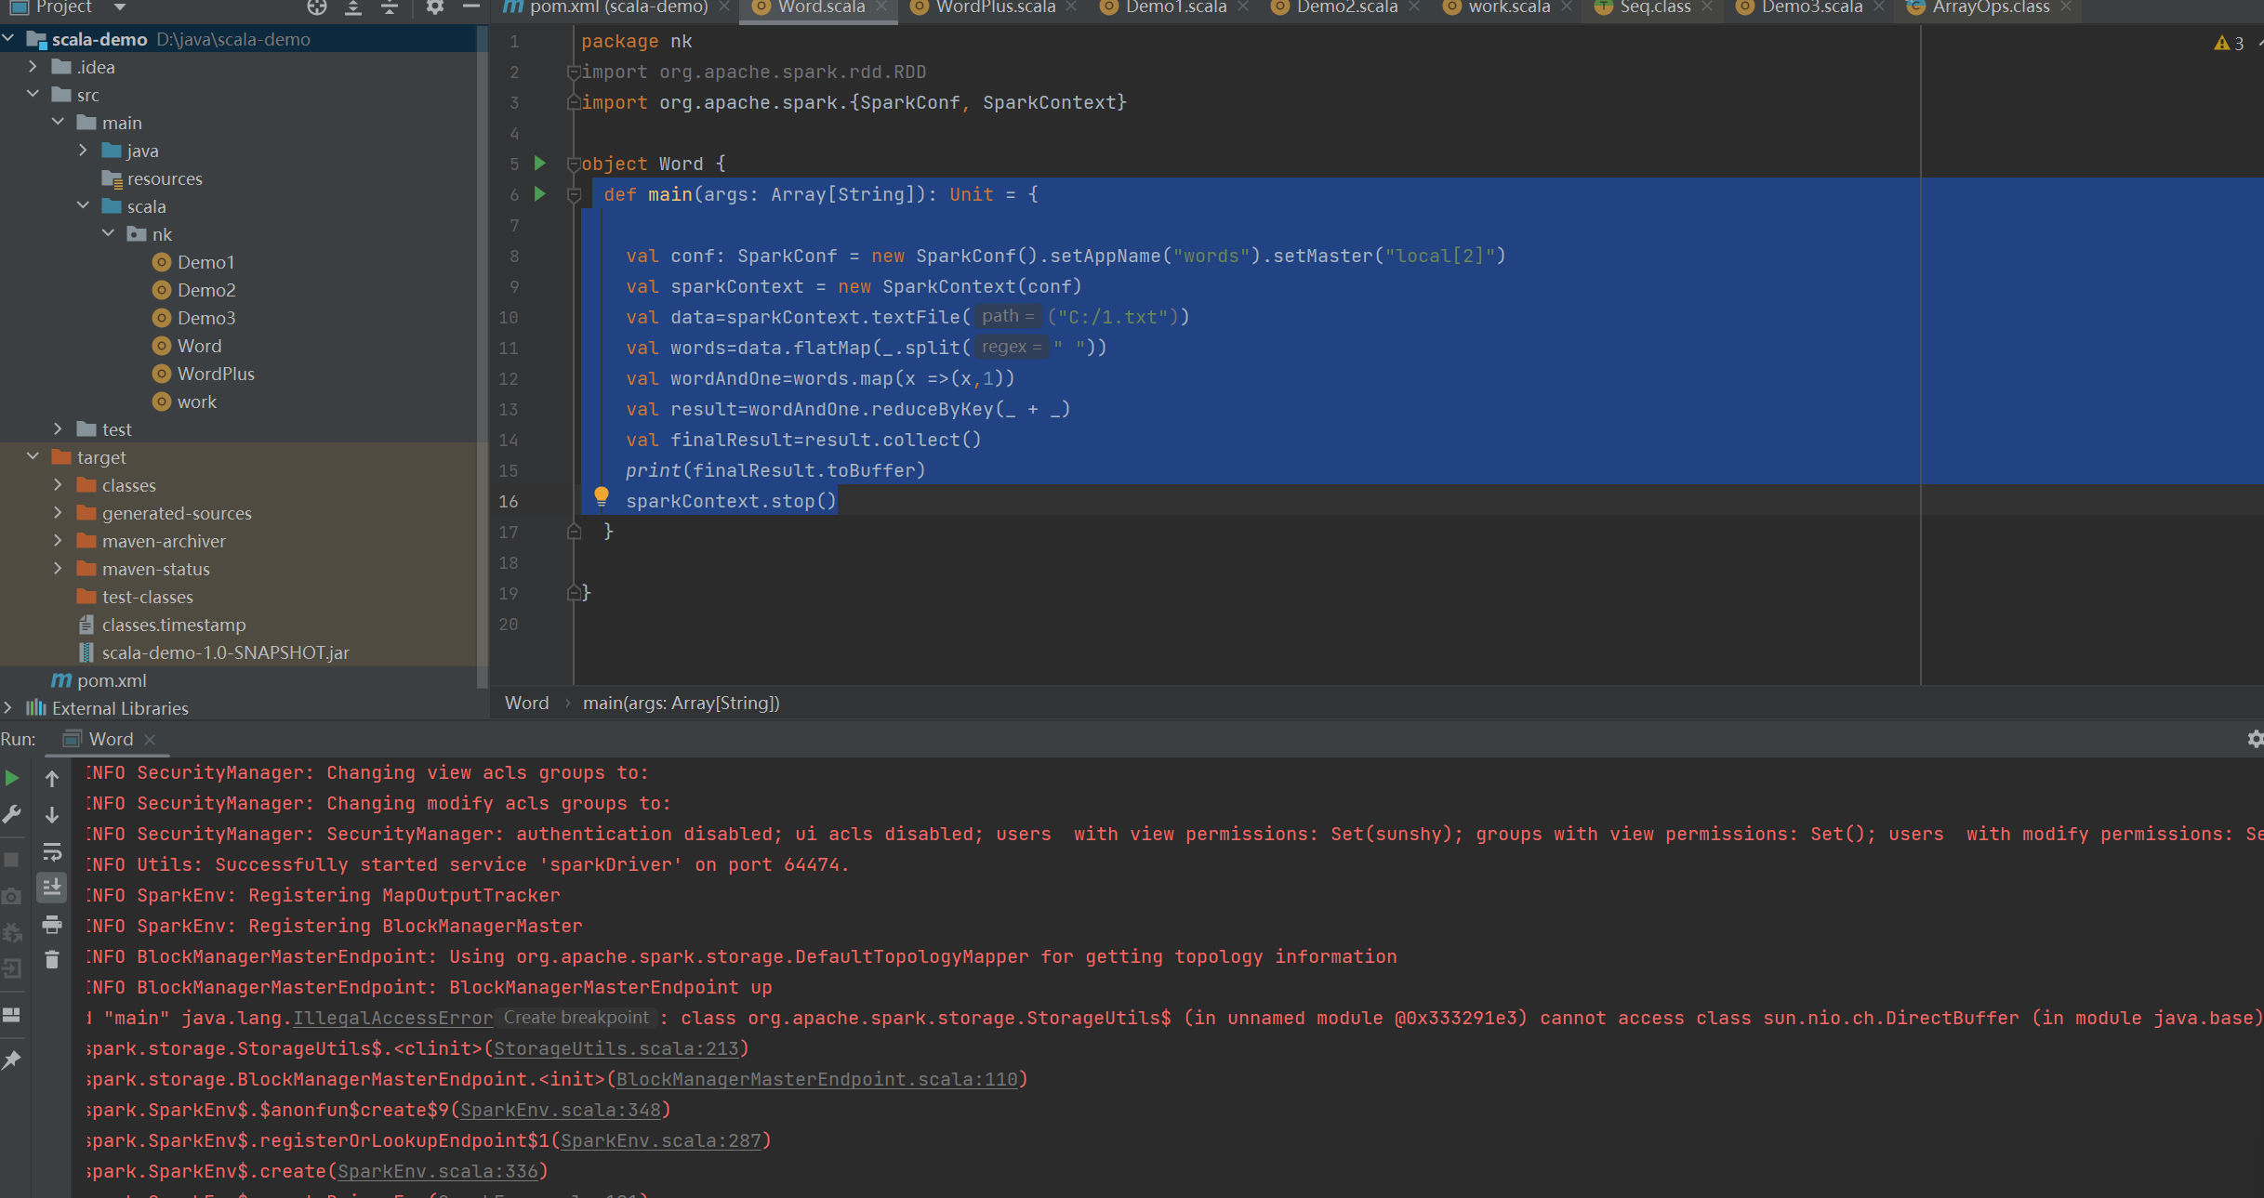Open the StorageUtils.scala:213 stack trace link

tap(616, 1048)
